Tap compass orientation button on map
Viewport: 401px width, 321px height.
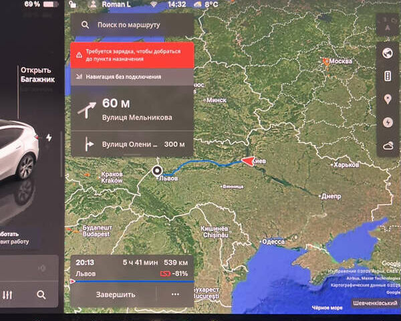coord(388,25)
